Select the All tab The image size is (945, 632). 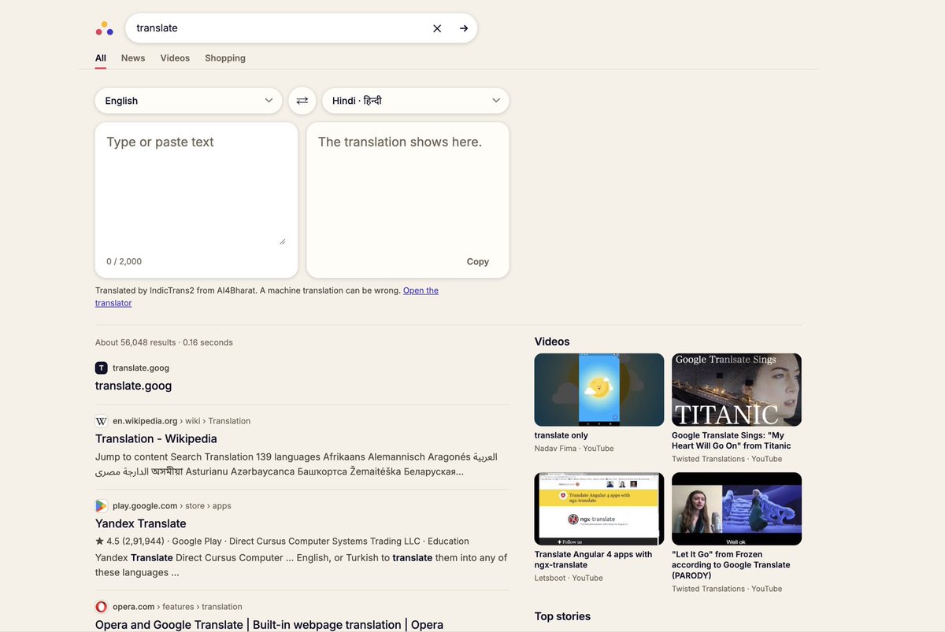pos(101,58)
